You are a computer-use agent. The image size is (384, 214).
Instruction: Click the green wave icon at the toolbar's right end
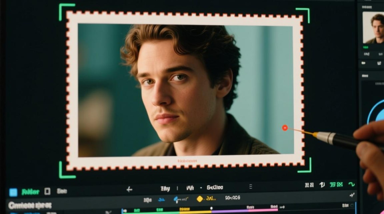351,185
